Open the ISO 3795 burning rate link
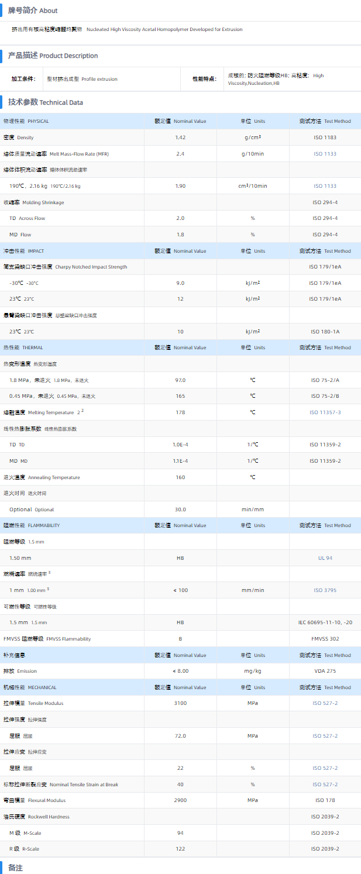This screenshot has height=874, width=361. point(325,590)
